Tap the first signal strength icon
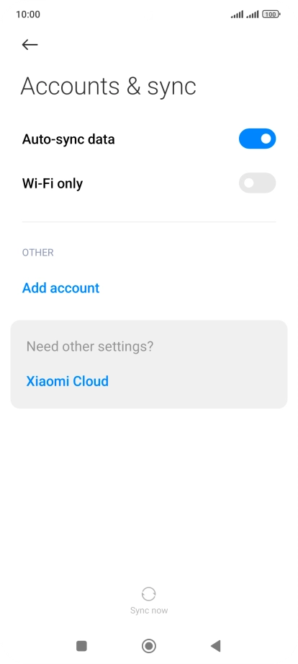The image size is (298, 664). point(237,15)
